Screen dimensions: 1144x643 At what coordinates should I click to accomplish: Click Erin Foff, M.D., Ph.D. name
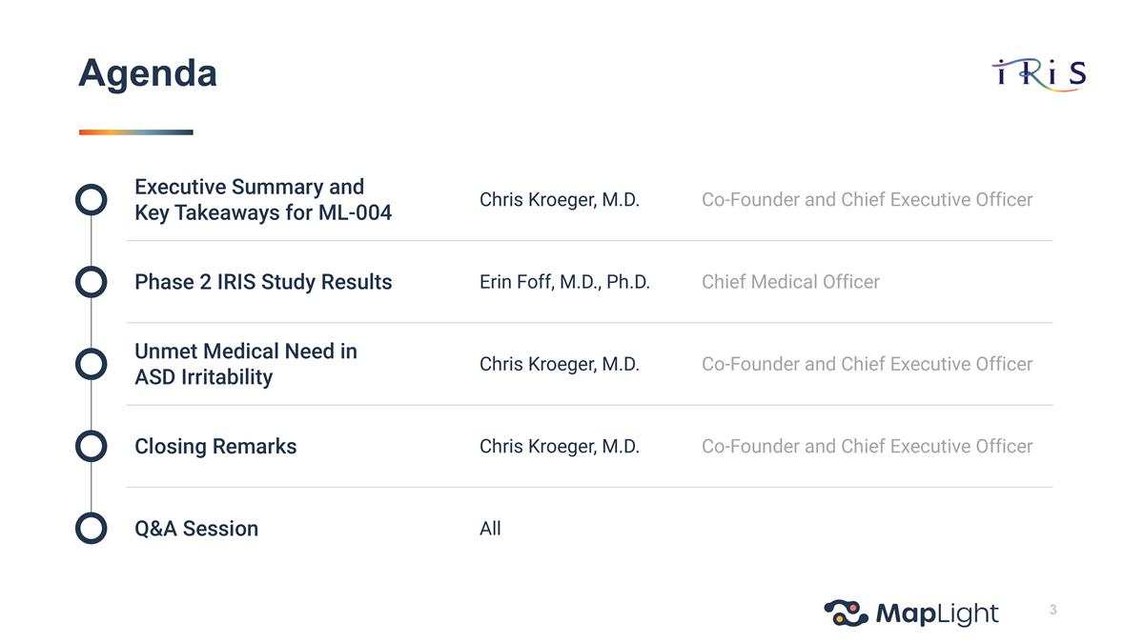[564, 282]
